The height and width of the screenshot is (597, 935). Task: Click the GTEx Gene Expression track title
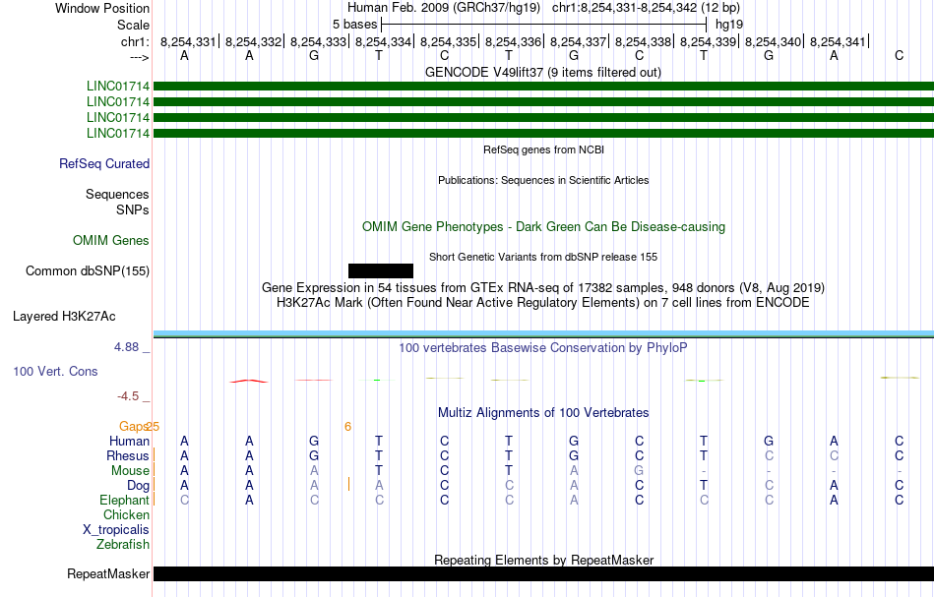(x=543, y=288)
